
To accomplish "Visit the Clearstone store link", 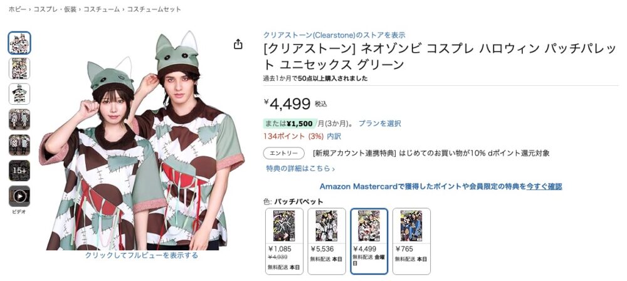I will point(334,35).
